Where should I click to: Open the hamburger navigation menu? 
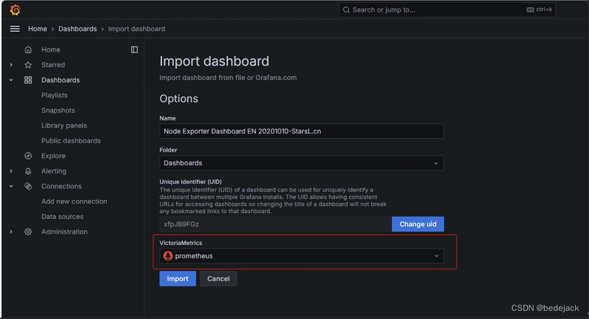15,29
